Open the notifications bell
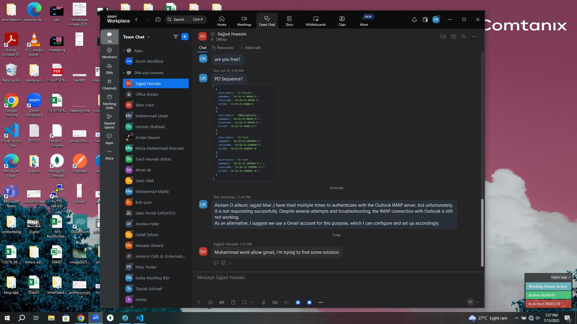Viewport: 577px width, 324px height. click(414, 19)
